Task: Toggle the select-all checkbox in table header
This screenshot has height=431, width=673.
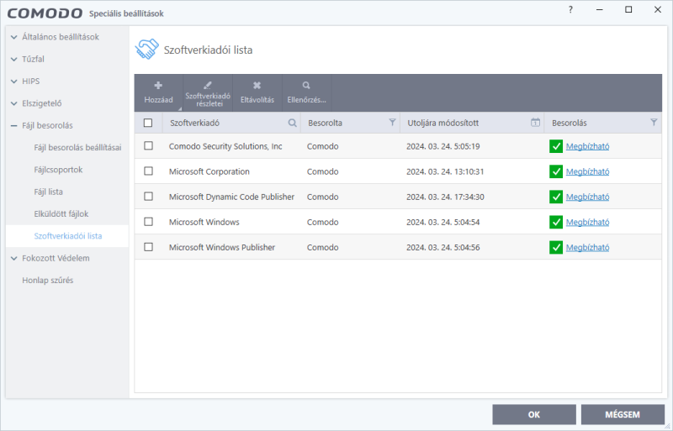Action: point(148,123)
